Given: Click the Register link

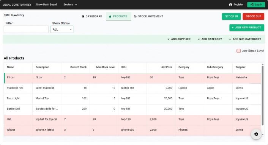Looking at the screenshot, I should (x=236, y=5).
